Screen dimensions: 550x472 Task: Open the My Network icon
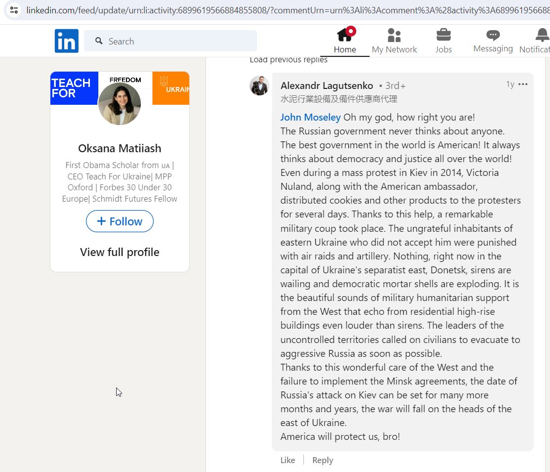(x=394, y=35)
